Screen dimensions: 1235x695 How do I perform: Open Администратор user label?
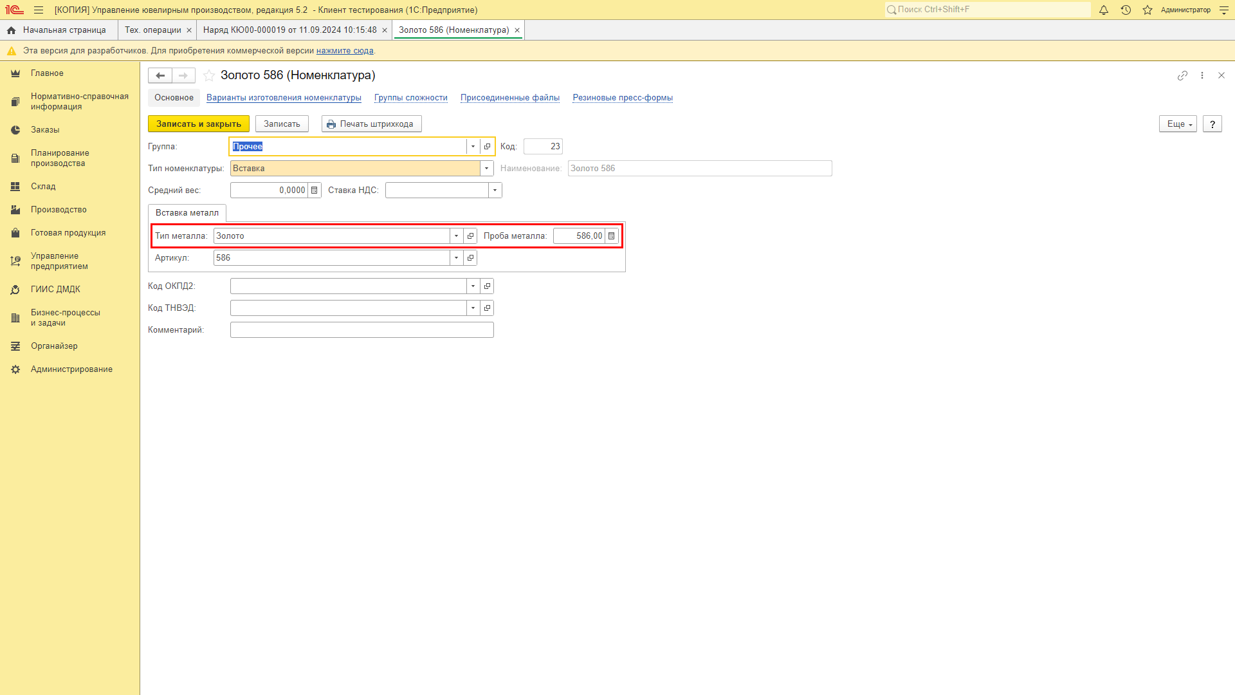pos(1185,10)
